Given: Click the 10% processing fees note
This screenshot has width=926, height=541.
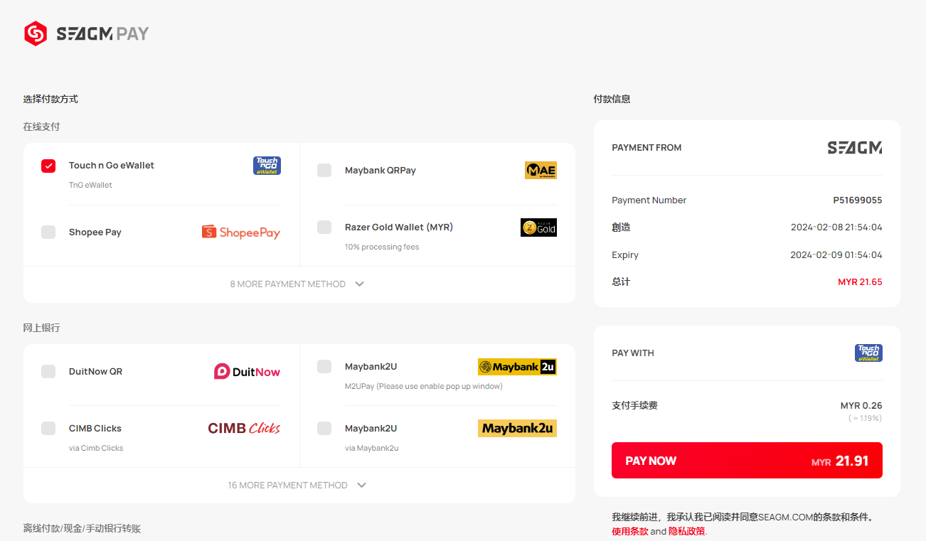Looking at the screenshot, I should [x=382, y=247].
